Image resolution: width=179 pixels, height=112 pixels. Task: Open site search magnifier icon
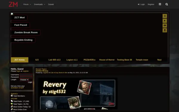[167, 4]
